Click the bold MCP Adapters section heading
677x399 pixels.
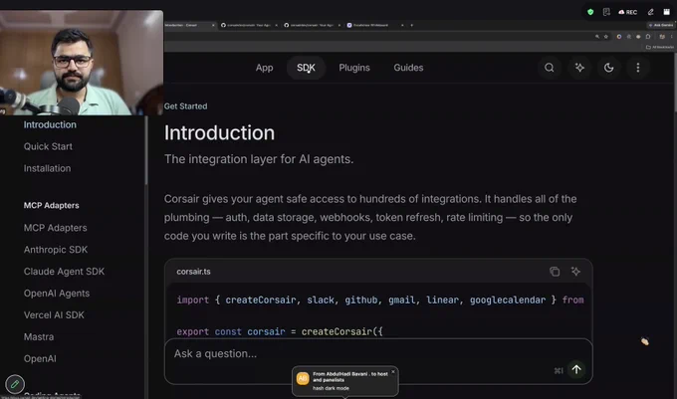point(52,206)
